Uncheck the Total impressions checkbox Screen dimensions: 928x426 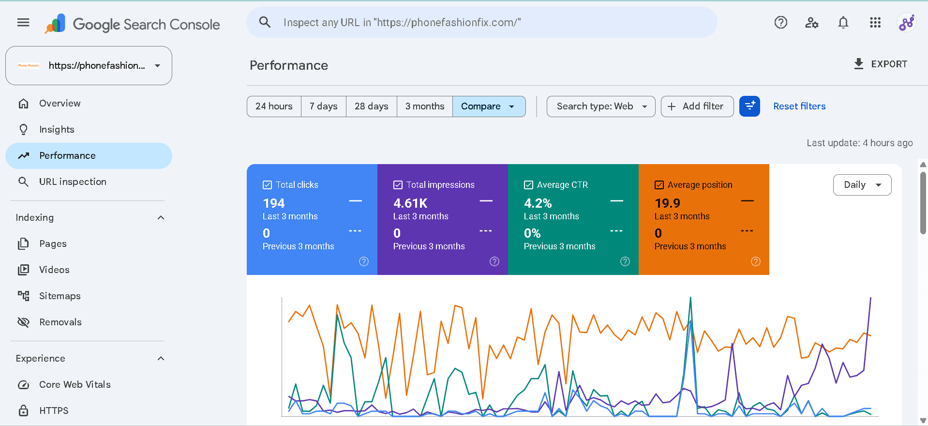(398, 185)
